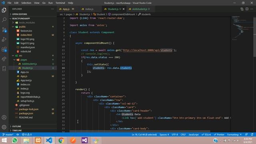The width and height of the screenshot is (256, 144).
Task: Click the notifications bell icon
Action: click(x=252, y=134)
